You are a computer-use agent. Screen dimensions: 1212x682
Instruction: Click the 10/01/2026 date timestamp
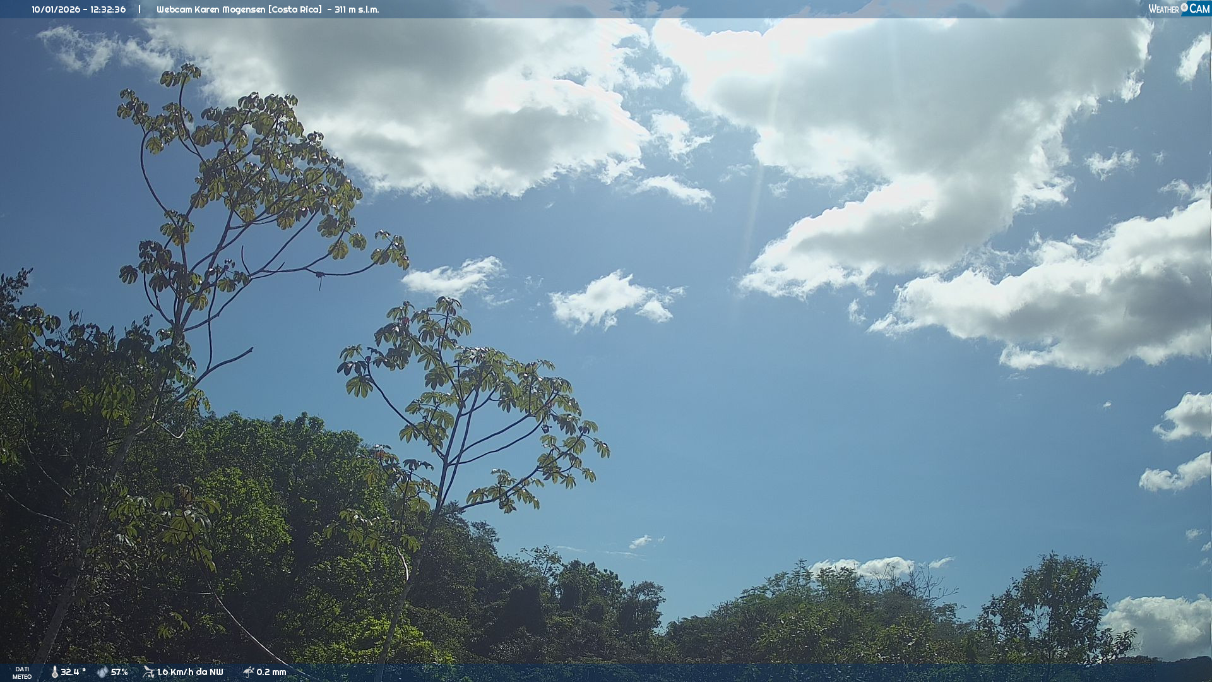click(x=56, y=9)
